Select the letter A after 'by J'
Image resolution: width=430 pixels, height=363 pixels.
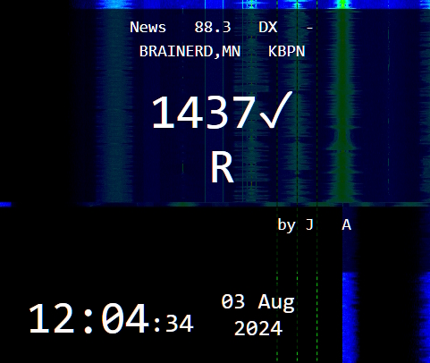click(x=346, y=225)
